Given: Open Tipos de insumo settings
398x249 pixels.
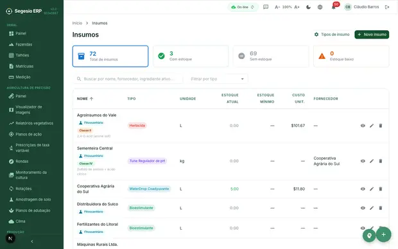Looking at the screenshot, I should pyautogui.click(x=332, y=35).
